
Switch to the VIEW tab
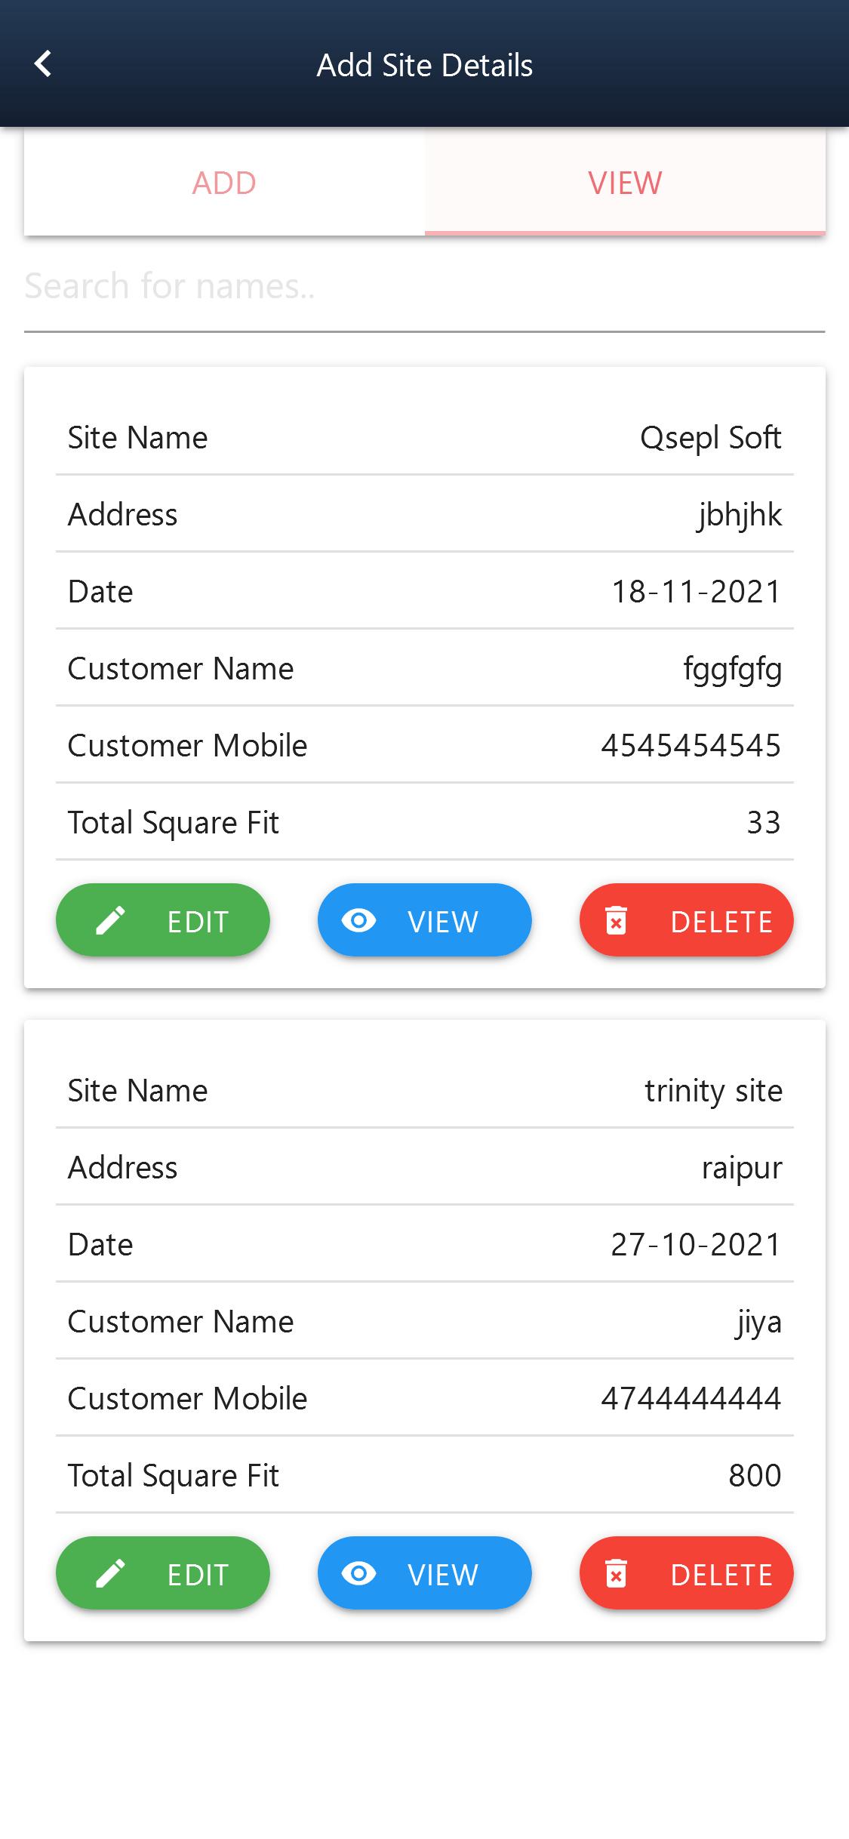pyautogui.click(x=625, y=183)
